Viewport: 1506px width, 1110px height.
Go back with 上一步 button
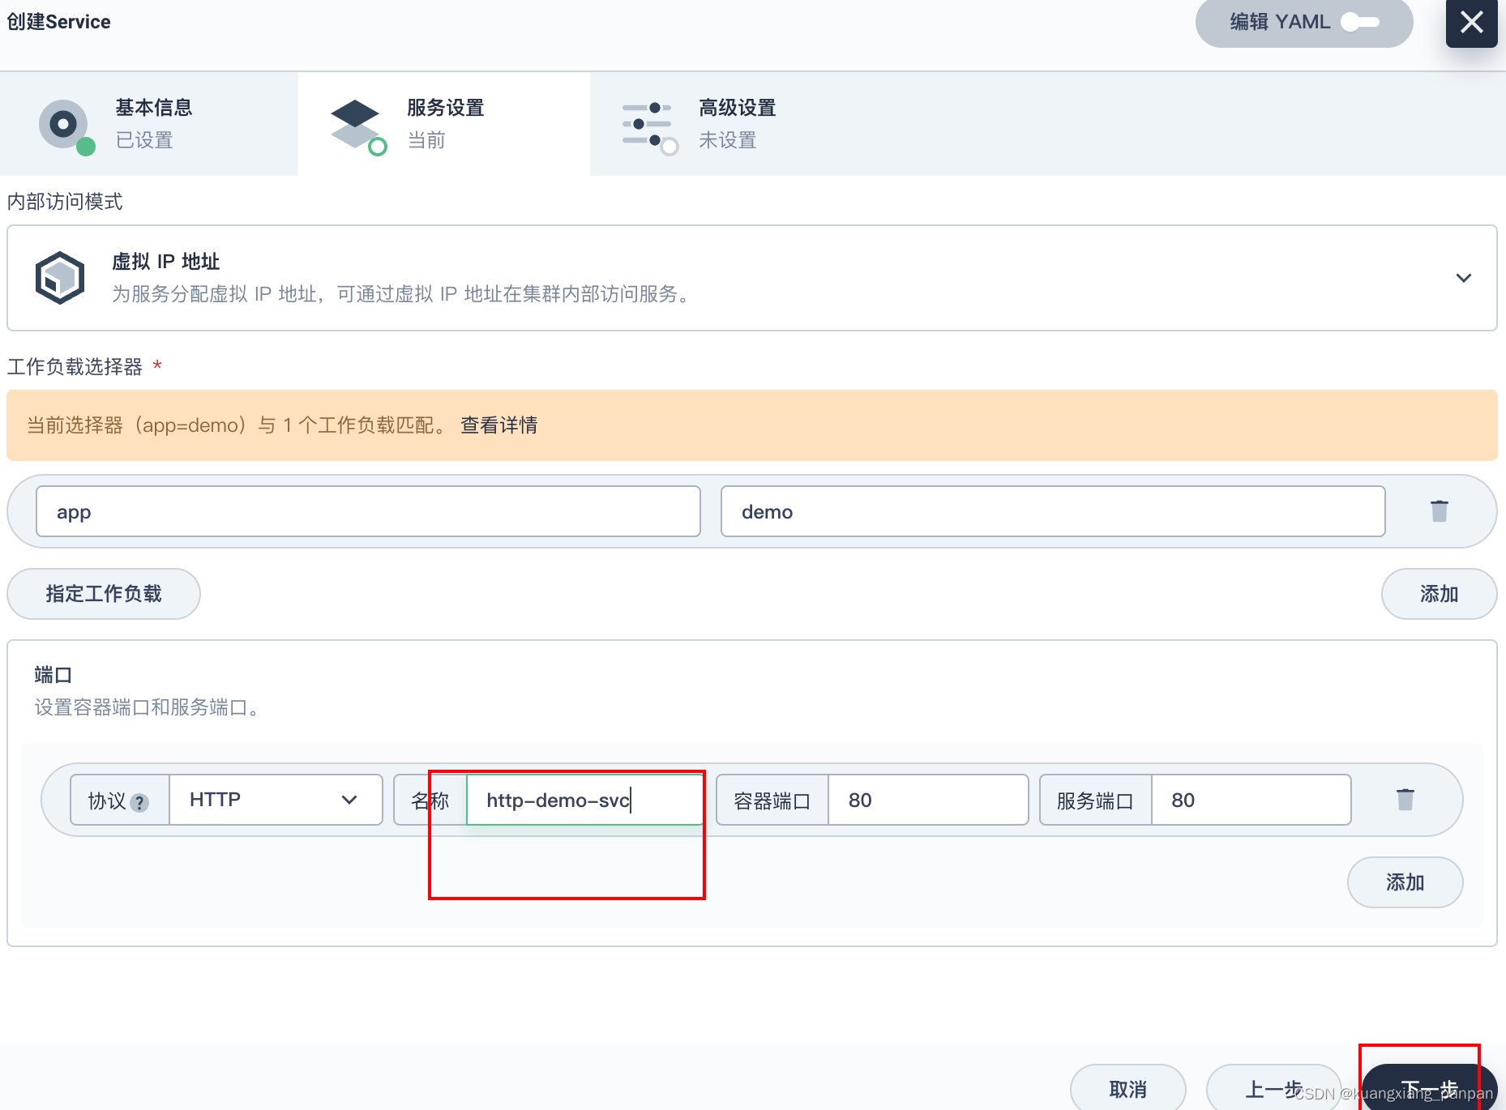(x=1273, y=1089)
